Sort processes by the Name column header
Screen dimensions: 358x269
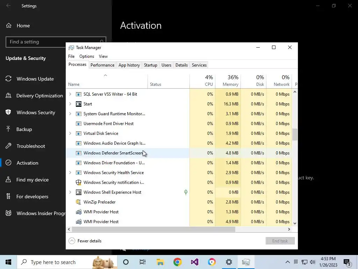click(107, 81)
